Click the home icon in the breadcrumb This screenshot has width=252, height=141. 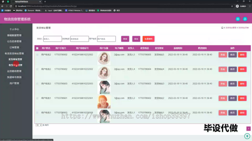222,28
